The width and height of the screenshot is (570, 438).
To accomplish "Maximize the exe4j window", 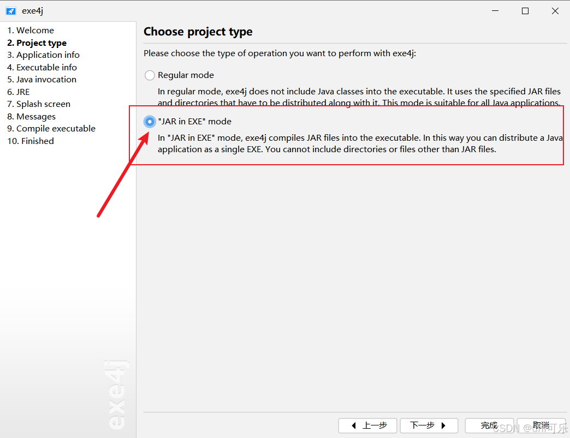I will click(525, 11).
